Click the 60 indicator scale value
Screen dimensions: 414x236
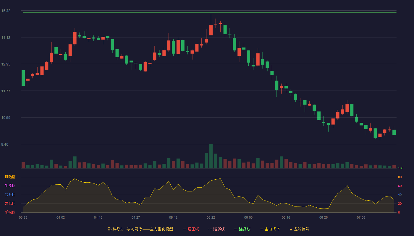click(x=400, y=186)
